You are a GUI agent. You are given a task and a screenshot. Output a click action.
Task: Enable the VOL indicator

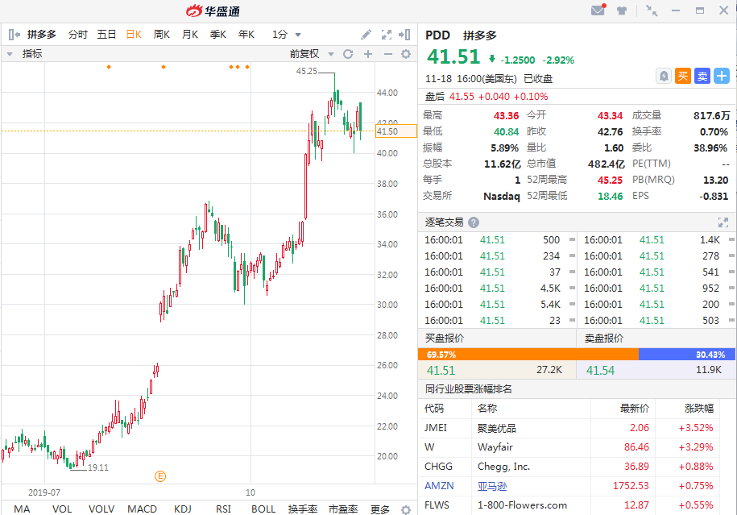pos(62,509)
